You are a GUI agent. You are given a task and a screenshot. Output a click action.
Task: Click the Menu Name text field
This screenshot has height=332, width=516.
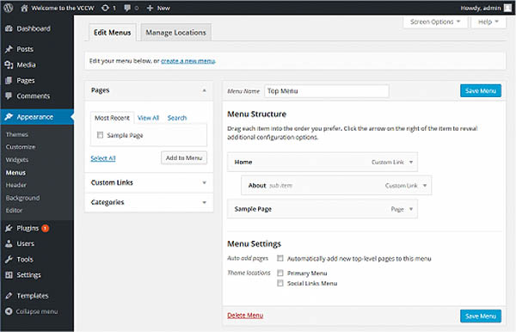pos(327,91)
